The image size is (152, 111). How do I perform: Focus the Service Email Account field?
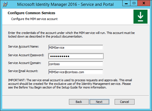[76, 72]
